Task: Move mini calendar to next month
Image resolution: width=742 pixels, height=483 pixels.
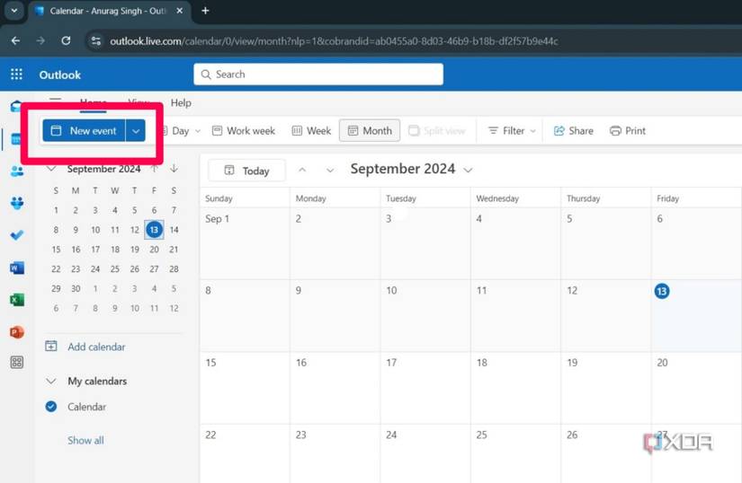Action: click(174, 169)
